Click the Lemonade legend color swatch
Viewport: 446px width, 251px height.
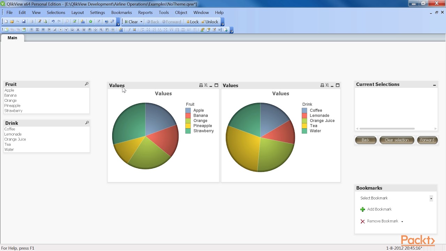[x=305, y=115]
